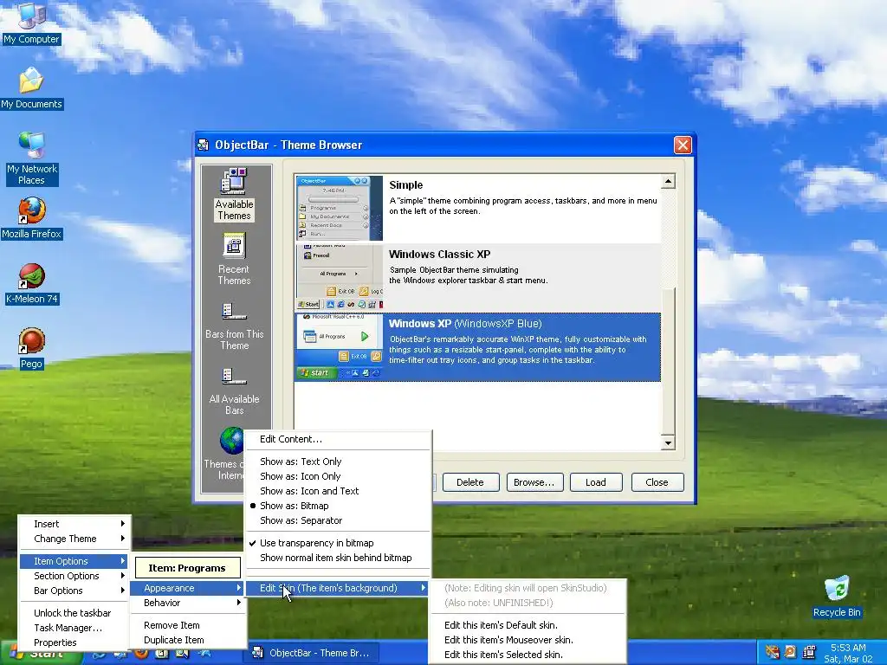Select the Simple theme thumbnail
The height and width of the screenshot is (665, 887).
click(x=339, y=208)
